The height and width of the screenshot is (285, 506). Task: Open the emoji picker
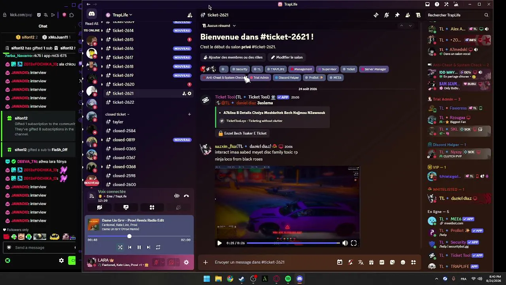pos(403,262)
